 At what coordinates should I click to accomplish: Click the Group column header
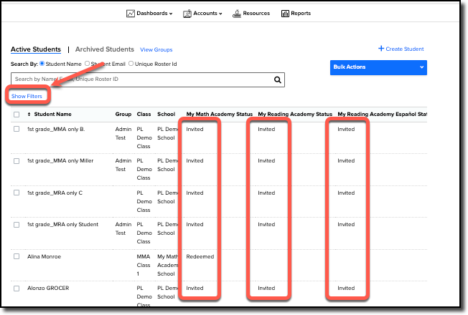click(123, 115)
